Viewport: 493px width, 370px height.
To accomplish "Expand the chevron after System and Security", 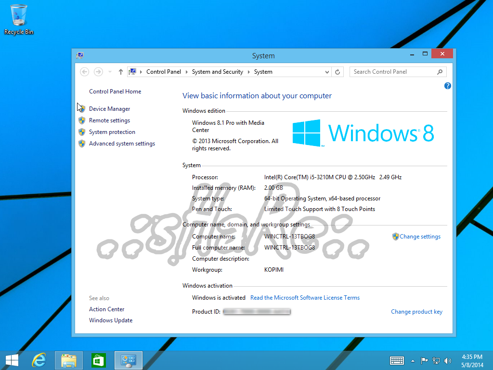I will [x=249, y=72].
